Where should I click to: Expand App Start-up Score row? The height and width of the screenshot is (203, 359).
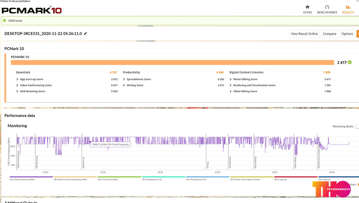[x=17, y=79]
